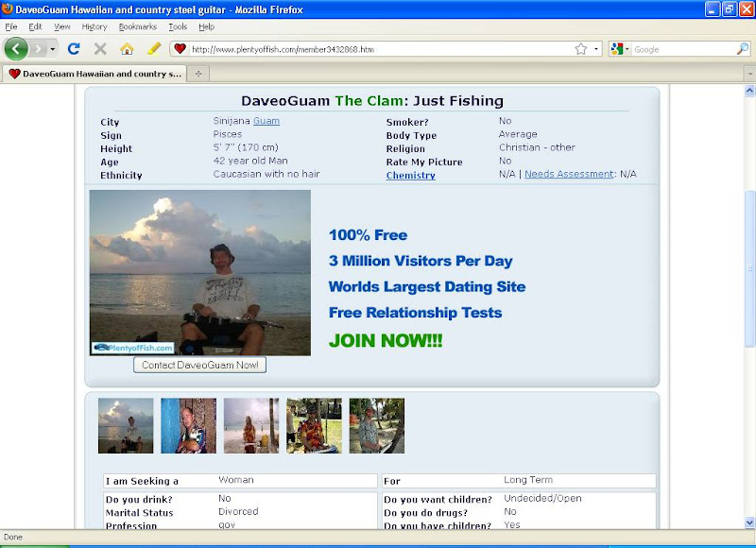The width and height of the screenshot is (756, 548).
Task: Open the History menu
Action: pos(94,26)
